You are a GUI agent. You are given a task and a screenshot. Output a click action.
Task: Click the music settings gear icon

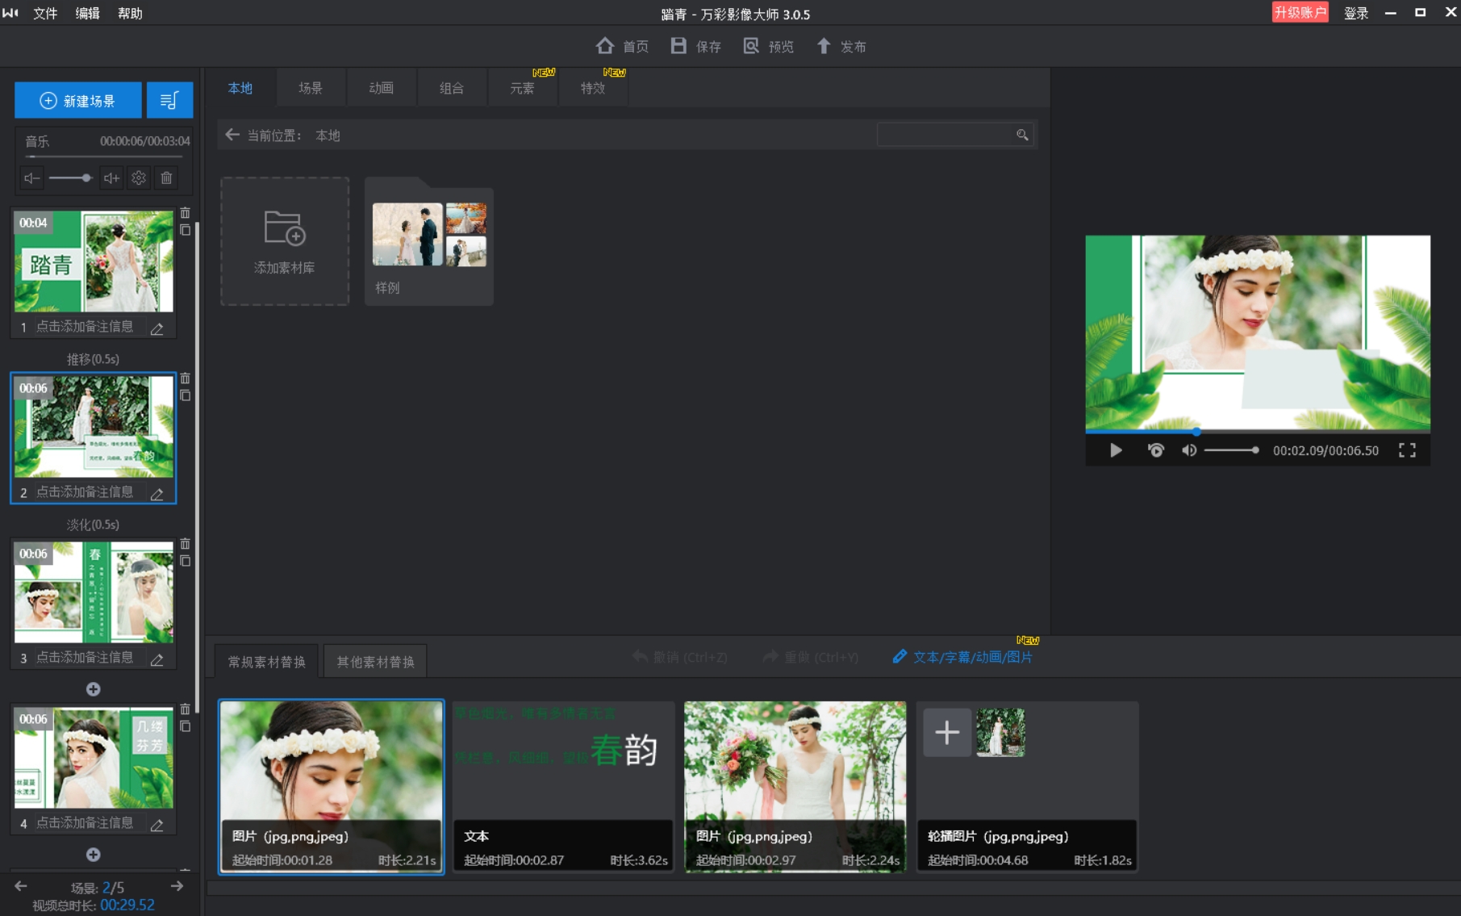[x=139, y=178]
